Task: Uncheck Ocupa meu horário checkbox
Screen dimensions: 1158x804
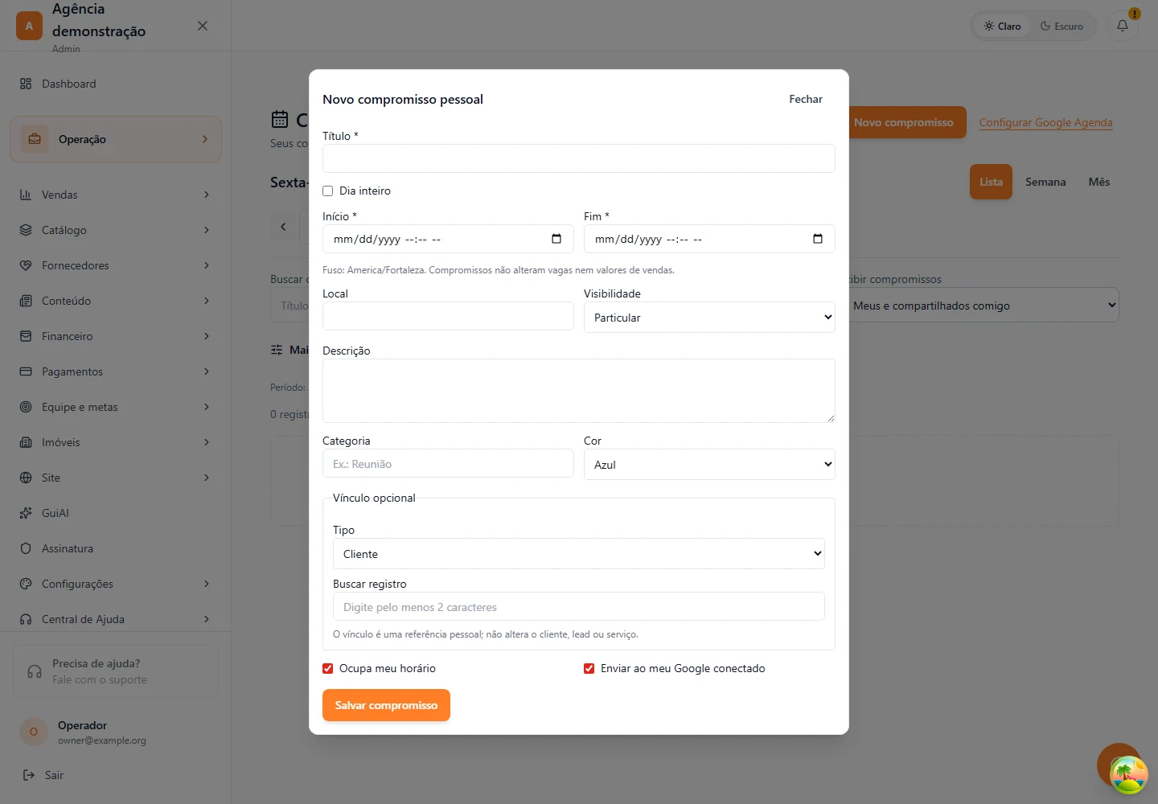Action: point(328,669)
